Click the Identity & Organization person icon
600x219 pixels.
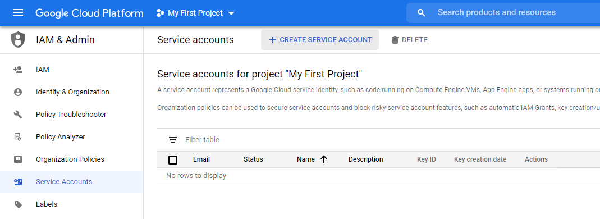[18, 92]
